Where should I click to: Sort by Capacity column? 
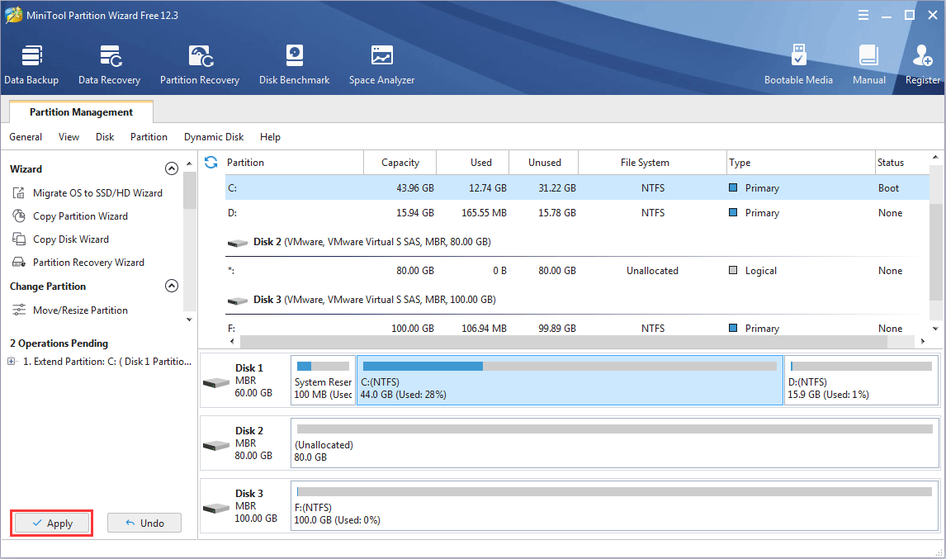tap(400, 163)
